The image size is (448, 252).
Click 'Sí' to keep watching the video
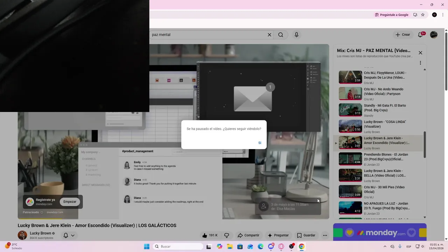(260, 143)
